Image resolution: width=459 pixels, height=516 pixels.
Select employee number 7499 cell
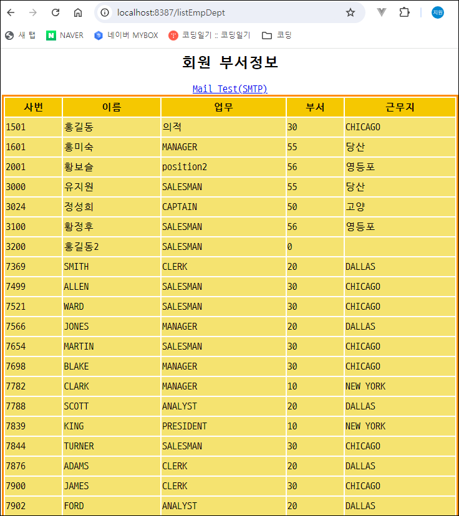[33, 287]
